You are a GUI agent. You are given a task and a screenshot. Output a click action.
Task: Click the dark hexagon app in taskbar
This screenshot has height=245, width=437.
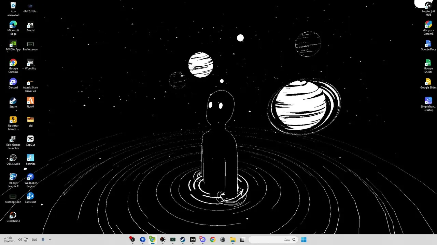tap(223, 240)
